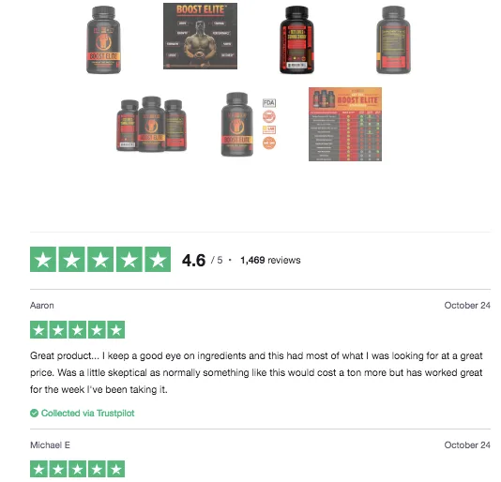Click the 4.6 rating score

[193, 260]
